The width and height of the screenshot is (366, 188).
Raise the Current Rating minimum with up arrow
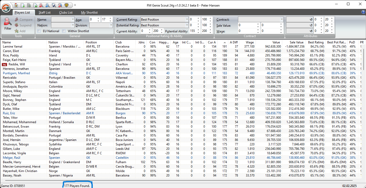pos(198,18)
